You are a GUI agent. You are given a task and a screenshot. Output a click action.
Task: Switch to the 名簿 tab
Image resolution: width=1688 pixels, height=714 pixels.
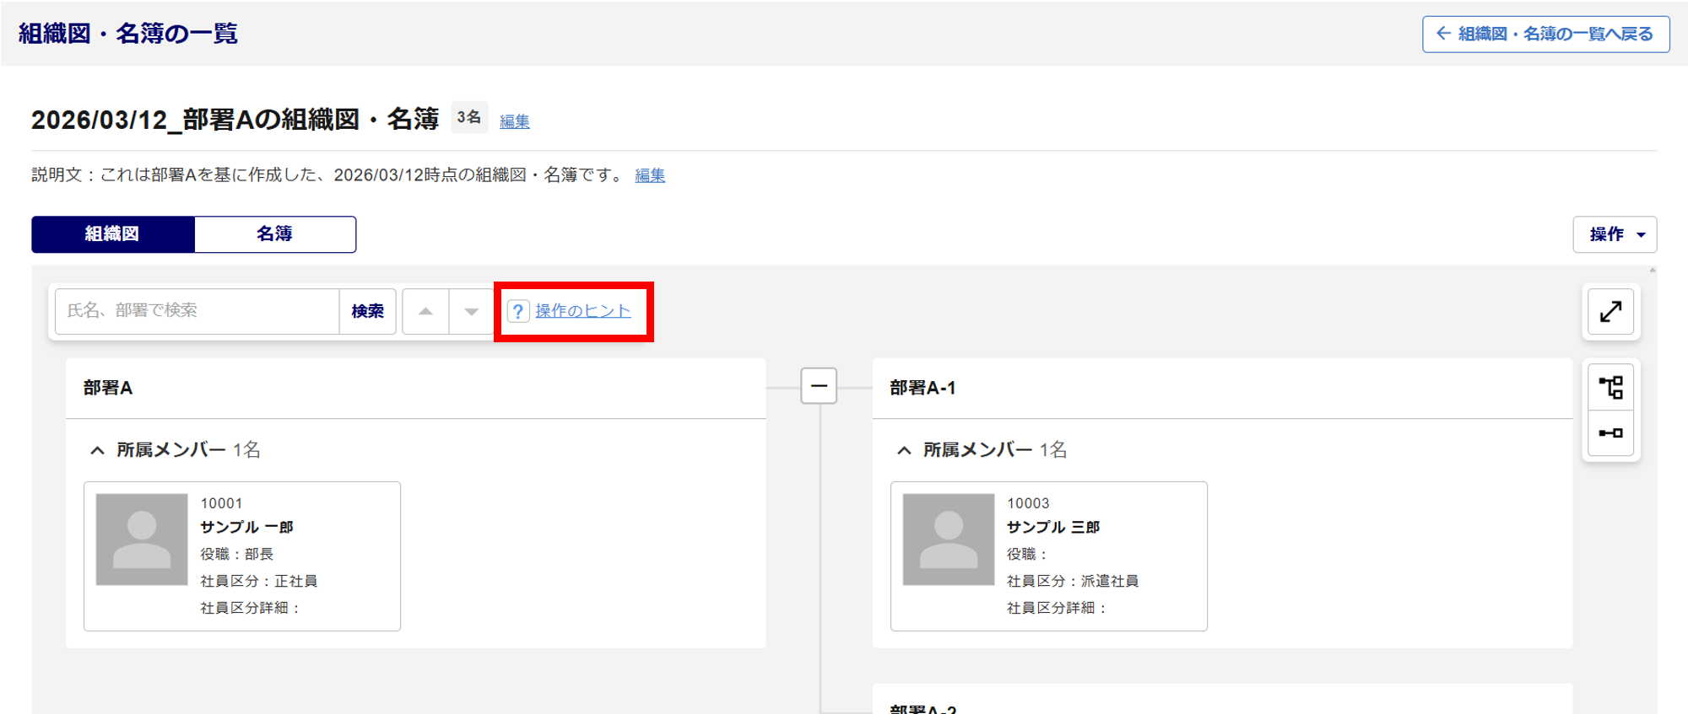click(275, 234)
